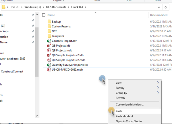Screen dimensions: 172x124
Task: Select the file name QB Projects.mdb
Action: pyautogui.click(x=62, y=51)
